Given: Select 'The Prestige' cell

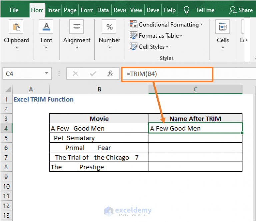Looking at the screenshot, I should (x=99, y=167).
